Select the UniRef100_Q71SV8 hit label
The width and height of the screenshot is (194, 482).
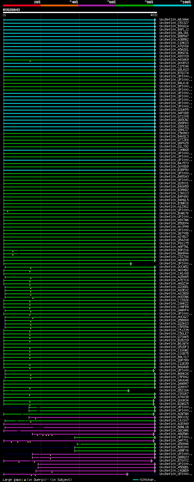[174, 117]
